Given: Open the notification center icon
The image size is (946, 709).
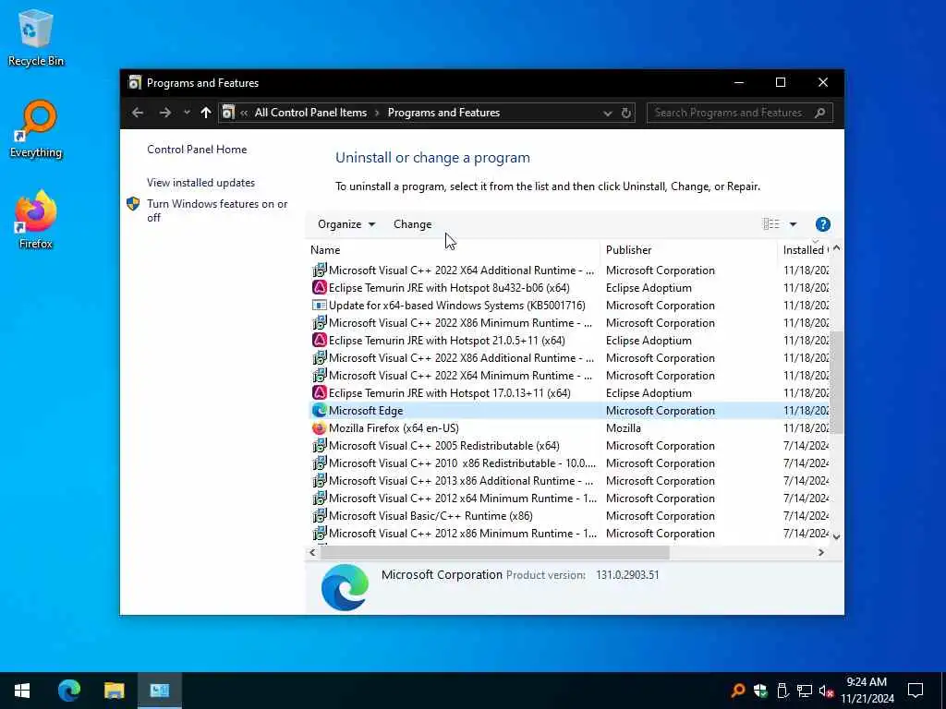Looking at the screenshot, I should coord(916,691).
